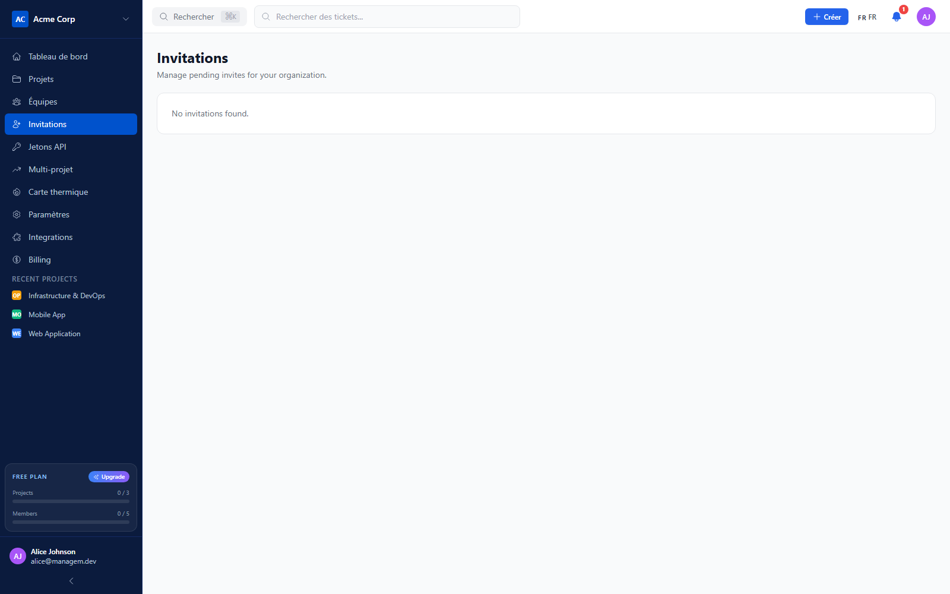Open the FR language selector

(x=867, y=17)
